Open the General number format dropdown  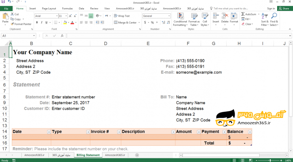coord(169,16)
